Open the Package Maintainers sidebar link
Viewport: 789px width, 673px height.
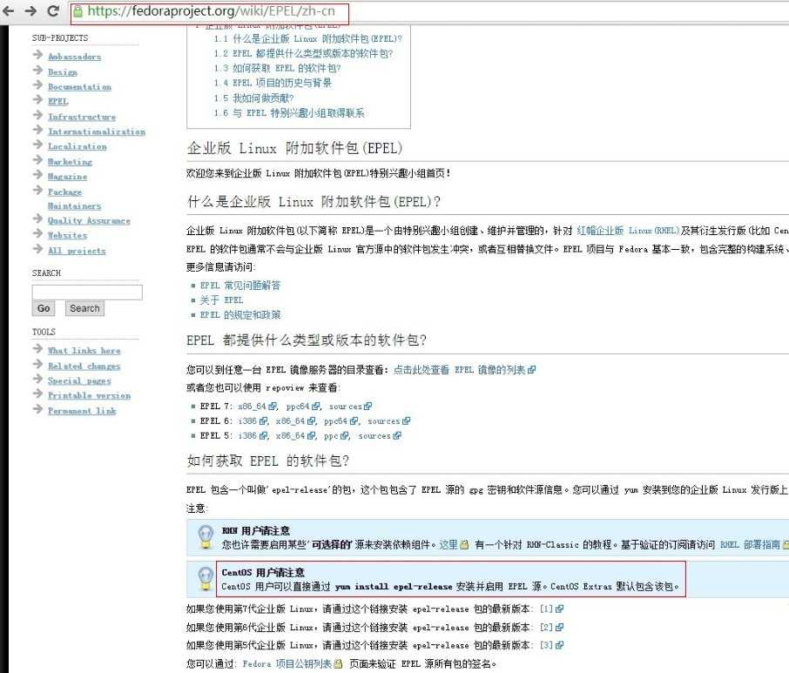click(74, 199)
